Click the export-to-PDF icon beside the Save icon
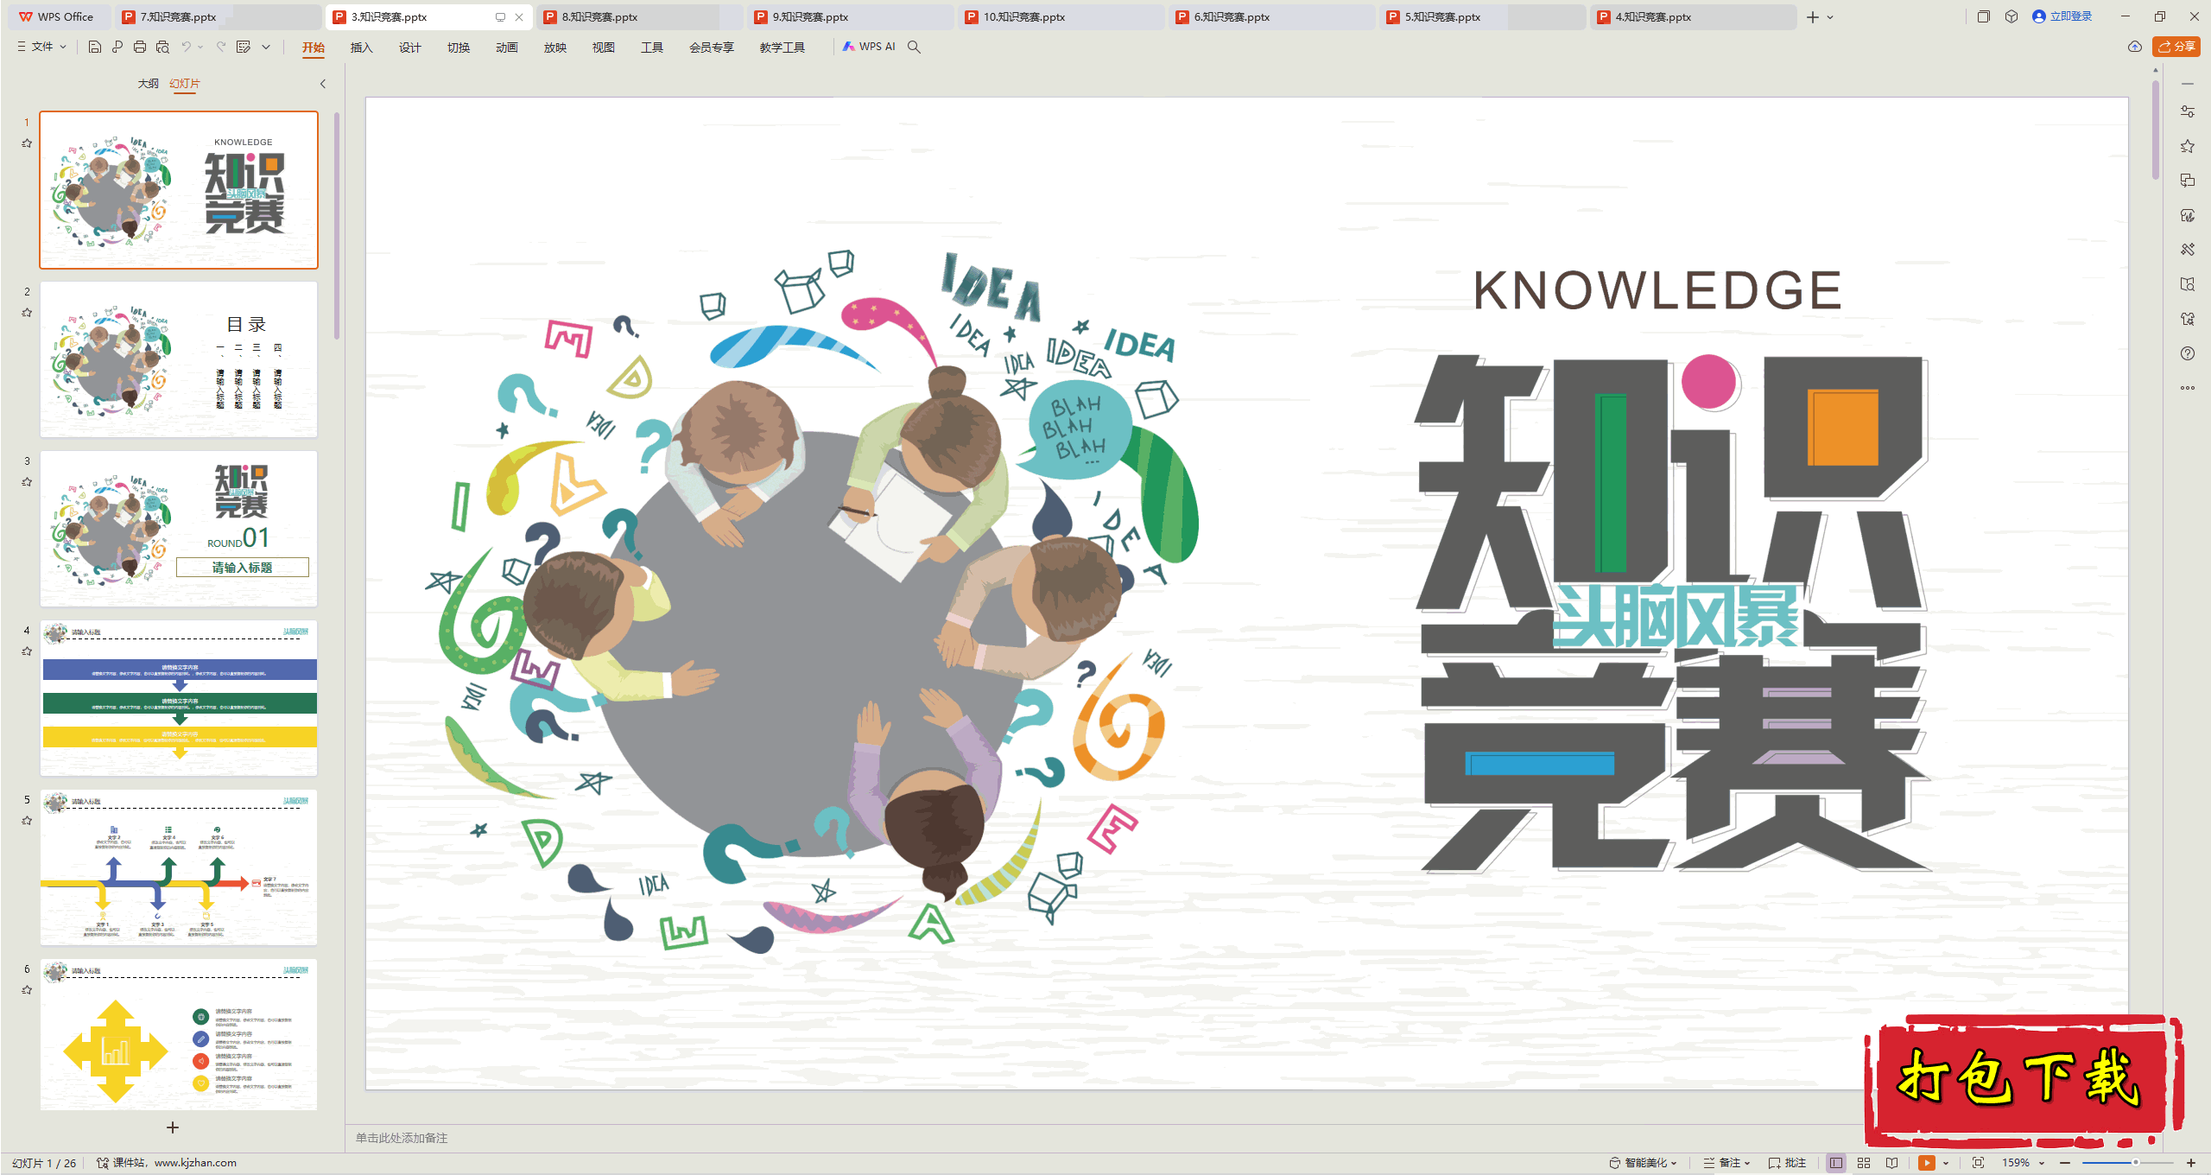This screenshot has height=1175, width=2211. coord(117,47)
